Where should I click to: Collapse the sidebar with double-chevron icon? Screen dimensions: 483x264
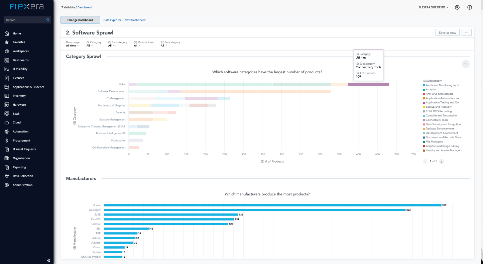pyautogui.click(x=48, y=260)
